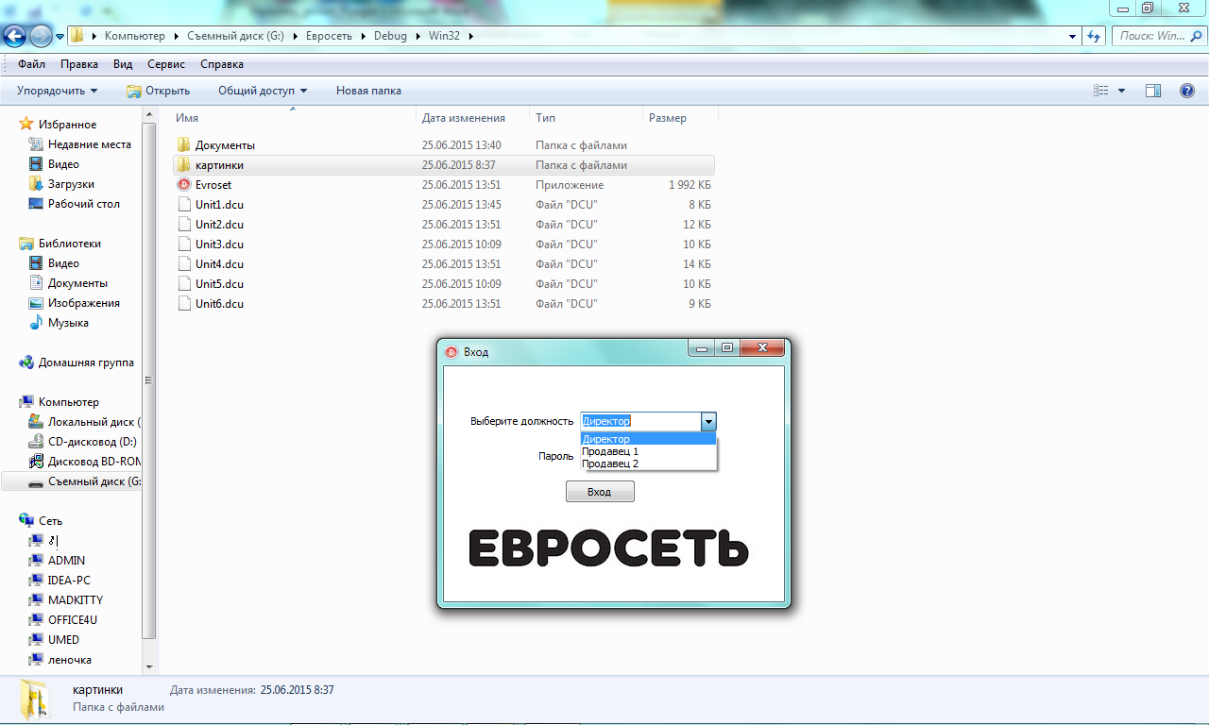1209x725 pixels.
Task: Expand the Упорядочить dropdown
Action: pyautogui.click(x=57, y=91)
